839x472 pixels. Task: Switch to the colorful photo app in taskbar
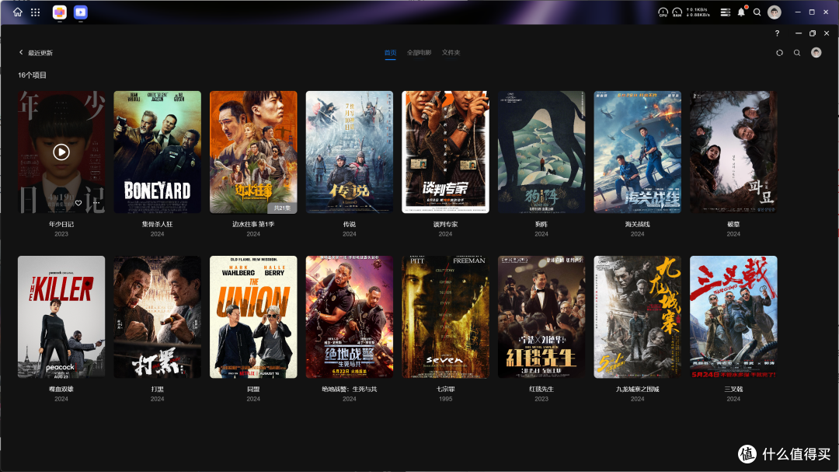click(59, 12)
